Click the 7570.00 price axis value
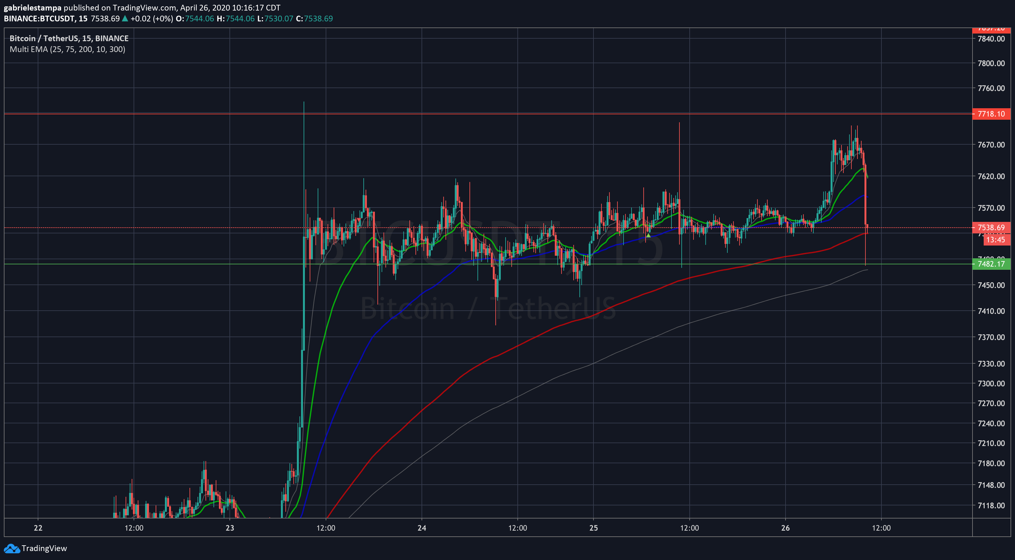The image size is (1015, 560). click(991, 208)
